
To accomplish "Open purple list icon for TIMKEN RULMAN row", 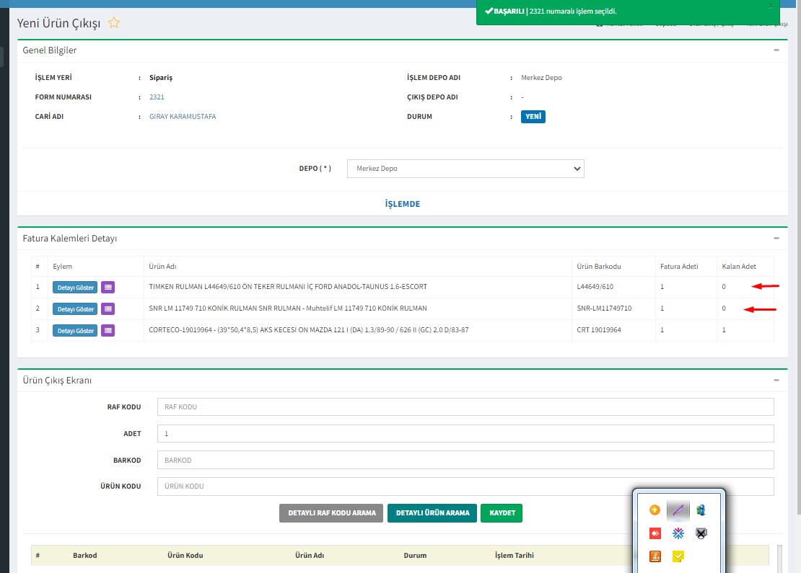I will [x=108, y=288].
